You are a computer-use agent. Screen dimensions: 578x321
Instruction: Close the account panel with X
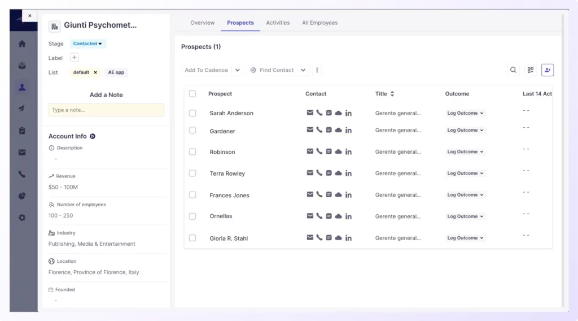coord(30,16)
